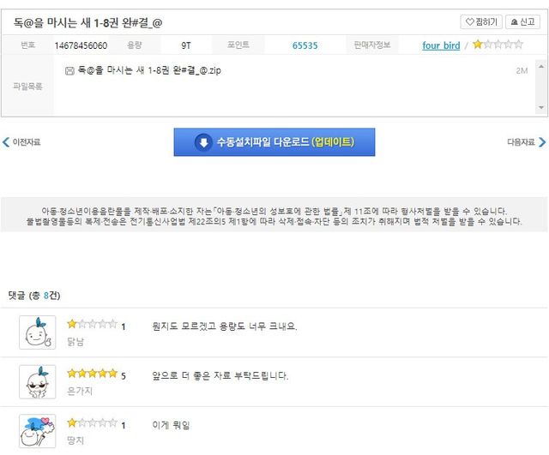549x455 pixels.
Task: Click the 65535 points value
Action: coord(305,45)
